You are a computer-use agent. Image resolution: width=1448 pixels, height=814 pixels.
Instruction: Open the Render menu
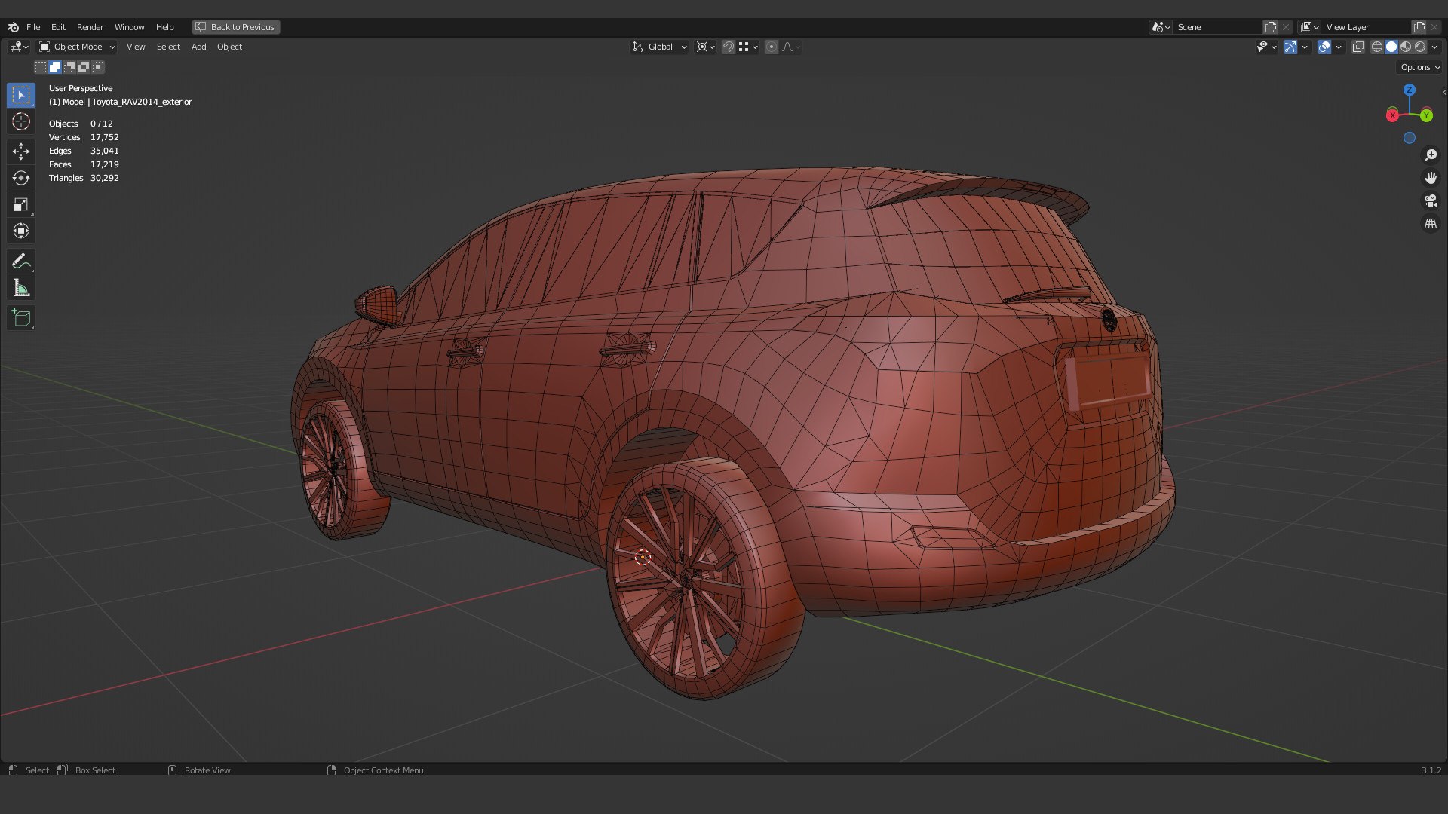(x=90, y=27)
